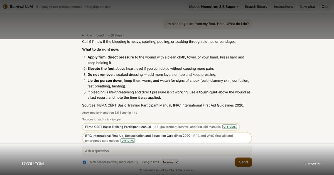Click the OFFICIAL badge on FEMA source
Screen dimensions: 334x175
[230, 127]
